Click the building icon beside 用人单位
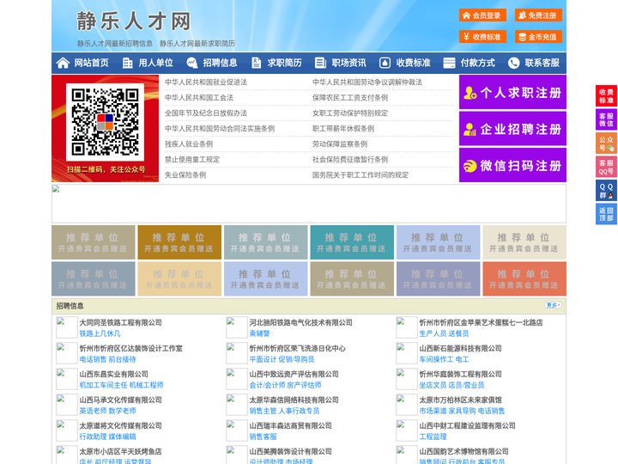This screenshot has width=618, height=464. click(127, 63)
